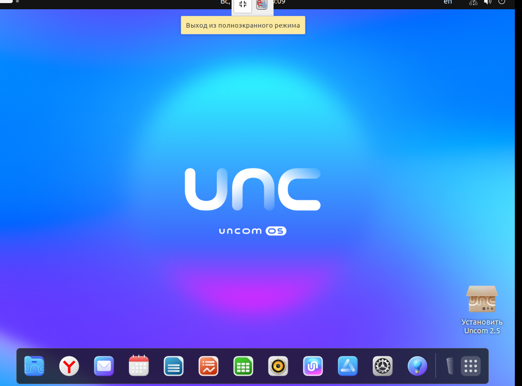Open the power menu icon in the top panel
This screenshot has width=522, height=386.
click(502, 2)
